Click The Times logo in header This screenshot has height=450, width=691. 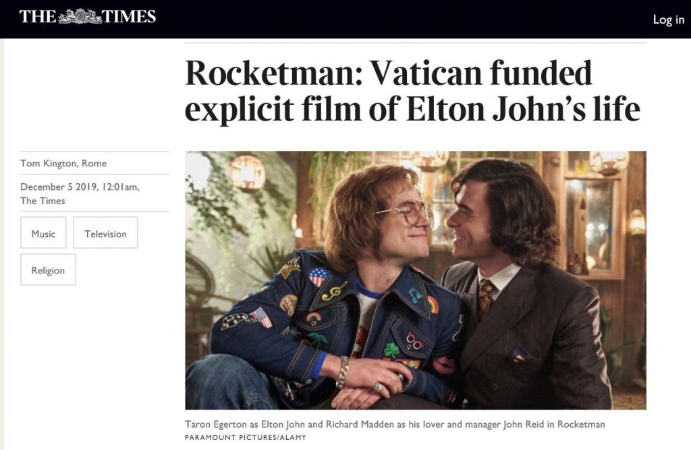click(x=87, y=16)
